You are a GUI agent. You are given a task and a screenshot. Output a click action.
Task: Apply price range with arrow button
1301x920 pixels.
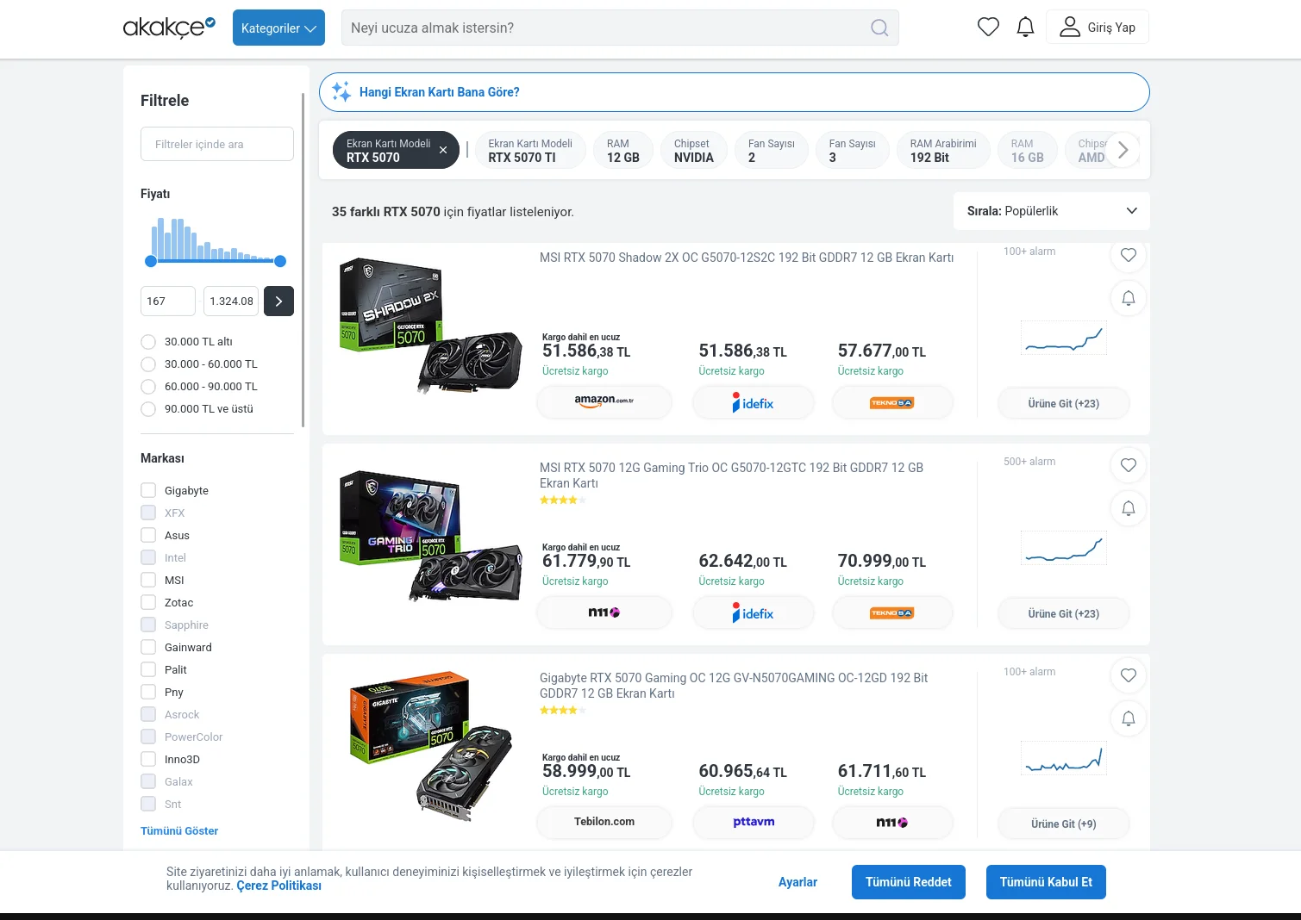click(278, 301)
